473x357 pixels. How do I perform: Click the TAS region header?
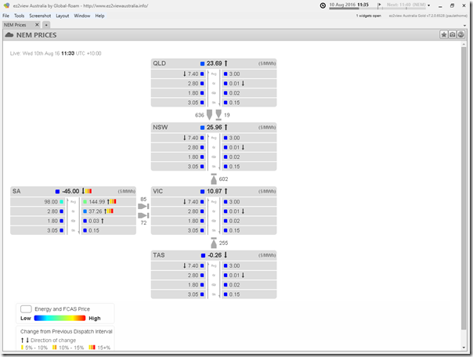(214, 255)
